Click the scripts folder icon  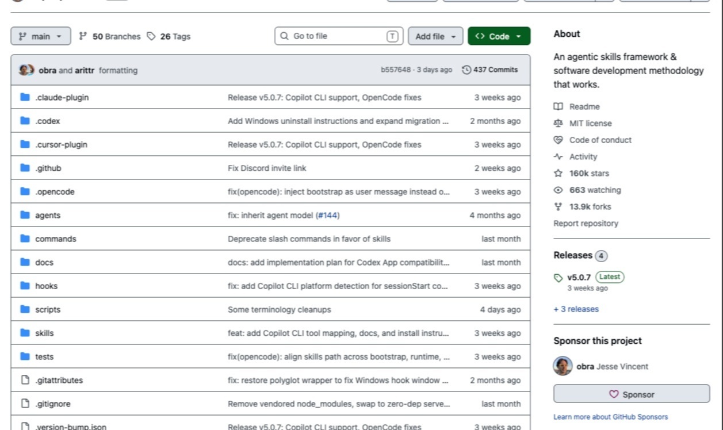click(25, 309)
